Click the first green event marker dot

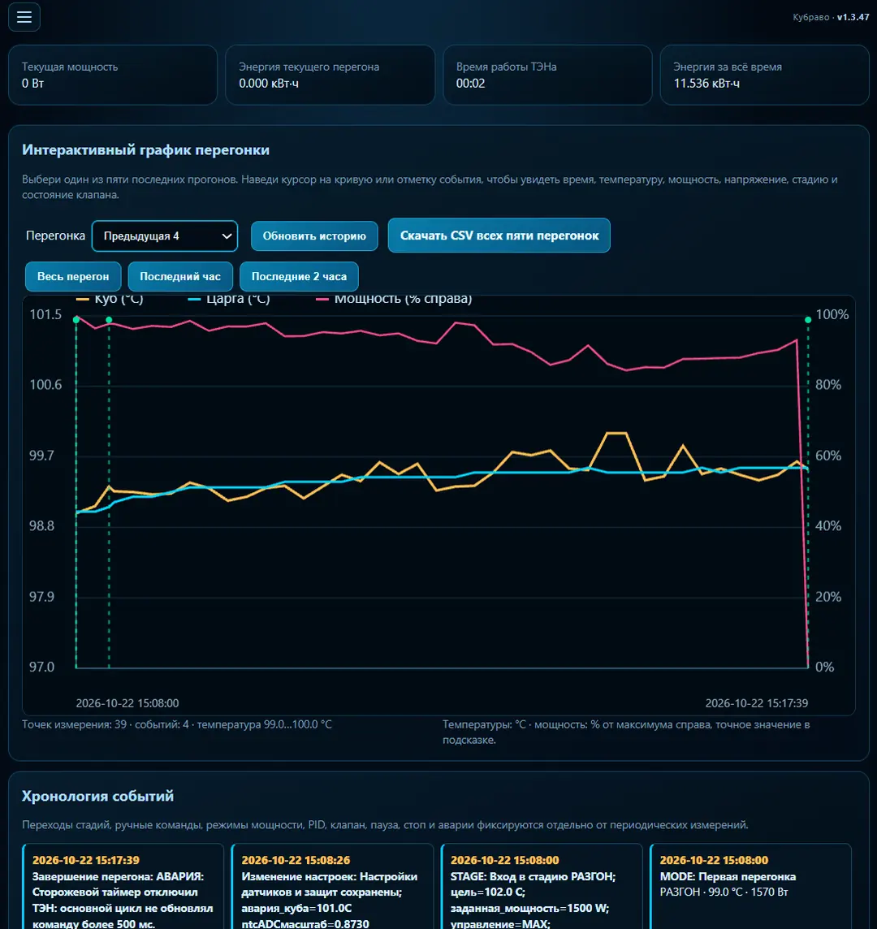pos(76,319)
